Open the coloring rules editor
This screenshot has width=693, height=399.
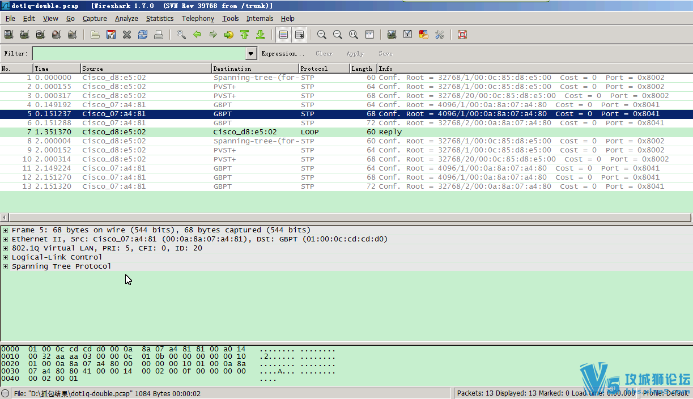tap(423, 35)
